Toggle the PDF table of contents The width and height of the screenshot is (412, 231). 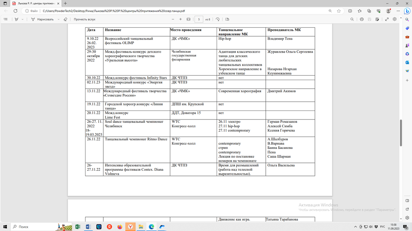coord(5,19)
